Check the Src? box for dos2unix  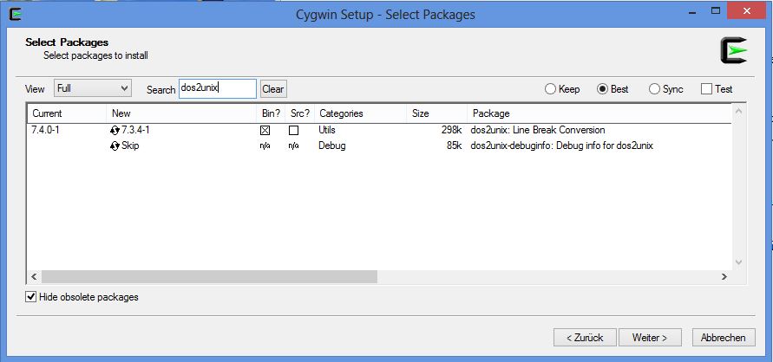[x=294, y=131]
